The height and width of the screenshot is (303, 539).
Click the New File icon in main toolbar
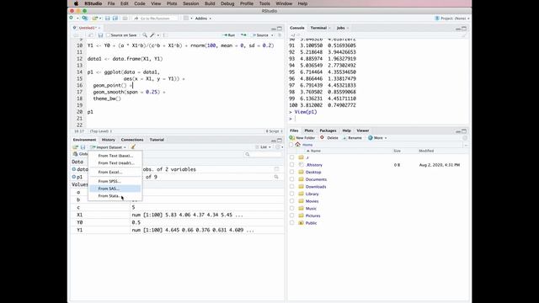pyautogui.click(x=72, y=18)
